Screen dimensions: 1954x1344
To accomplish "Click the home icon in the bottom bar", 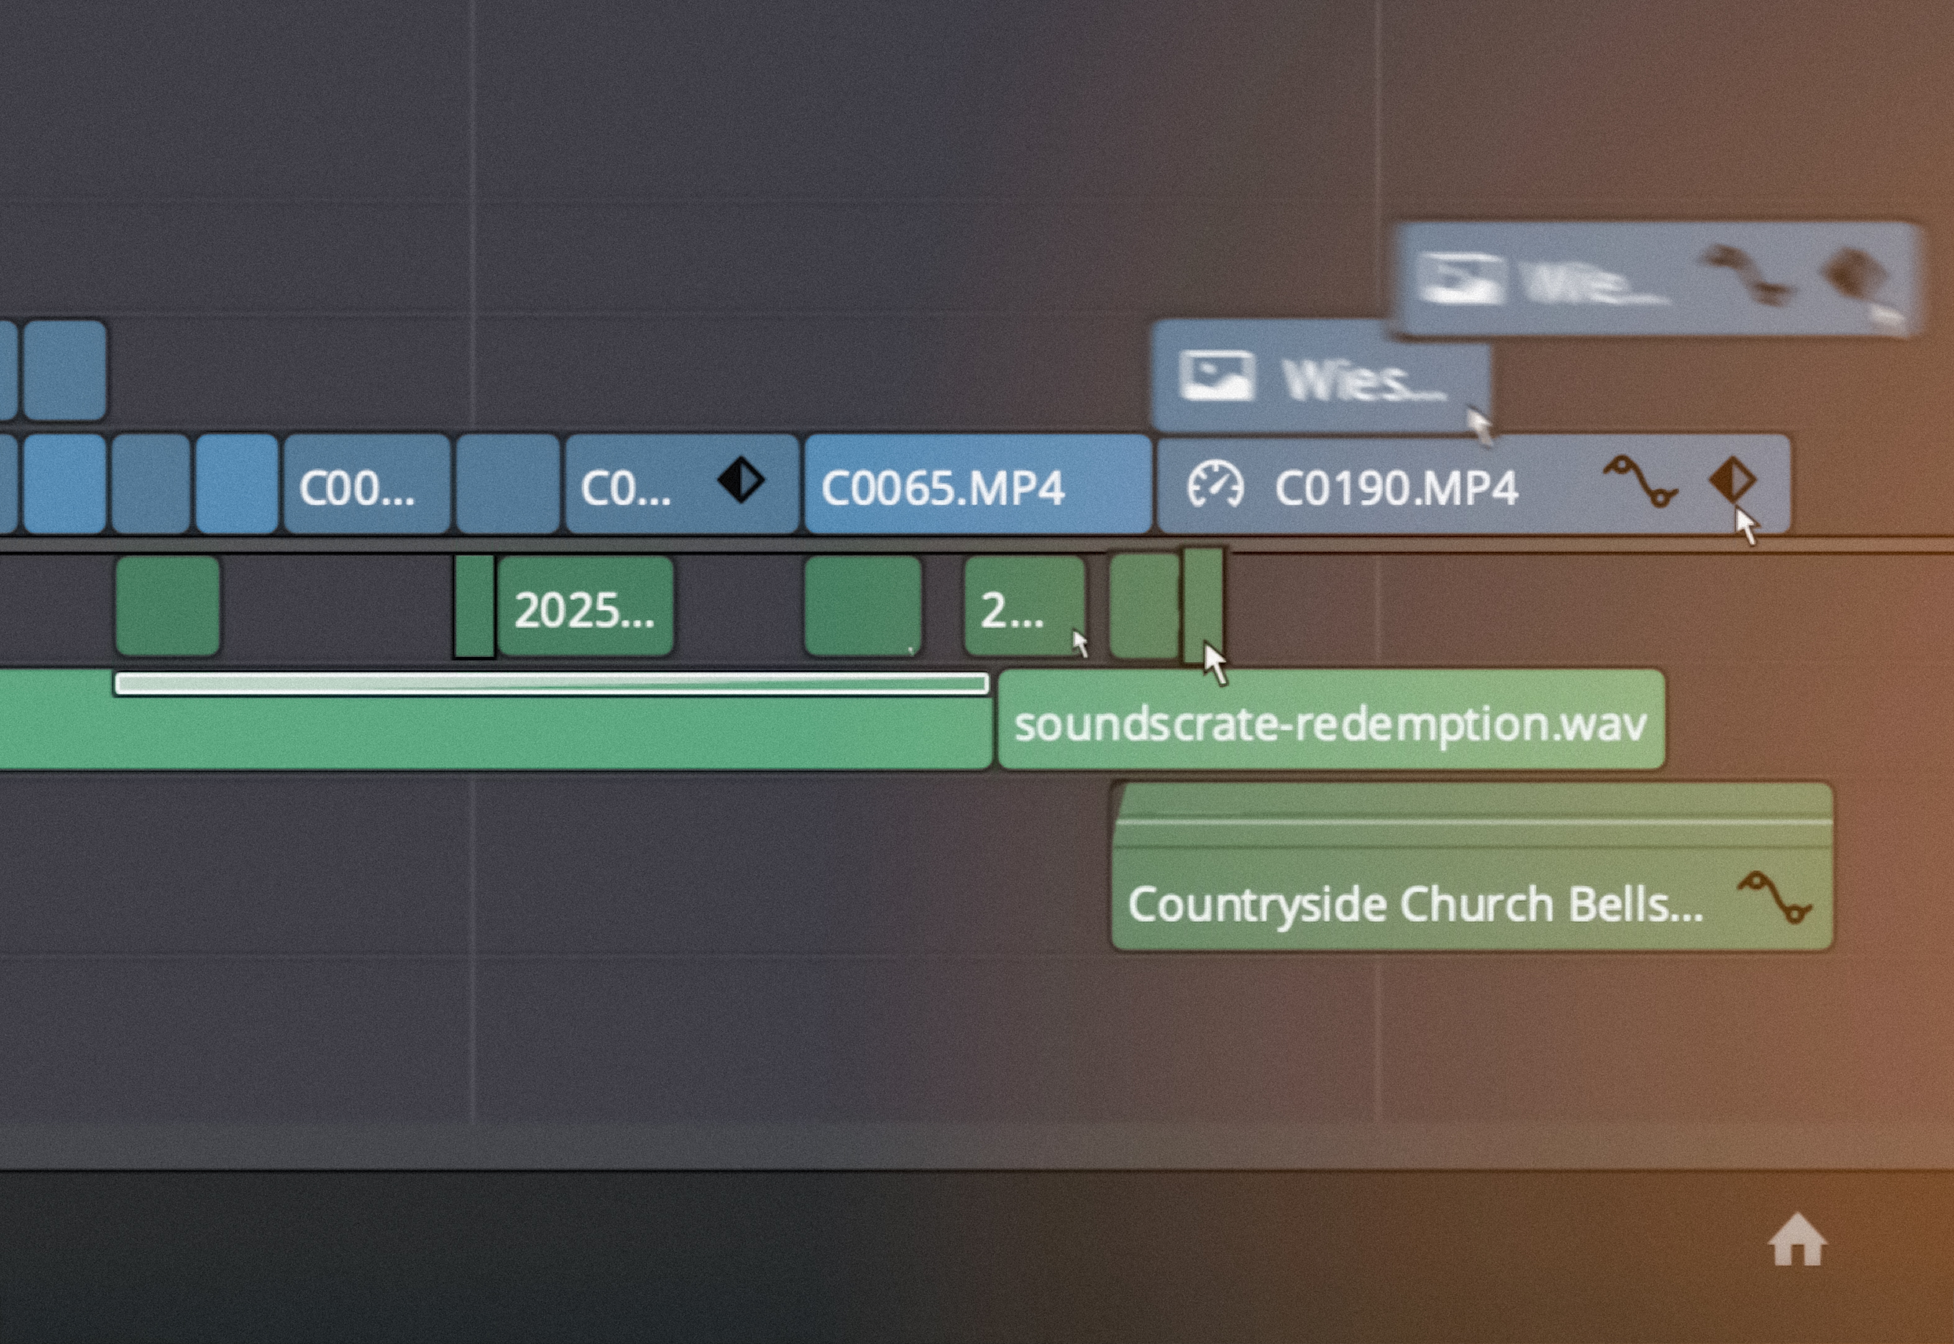I will 1797,1240.
